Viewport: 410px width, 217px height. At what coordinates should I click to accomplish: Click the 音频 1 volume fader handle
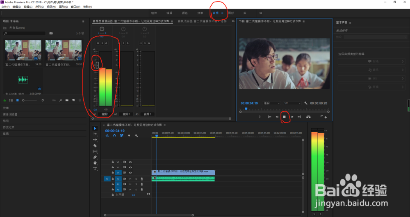tap(97, 65)
